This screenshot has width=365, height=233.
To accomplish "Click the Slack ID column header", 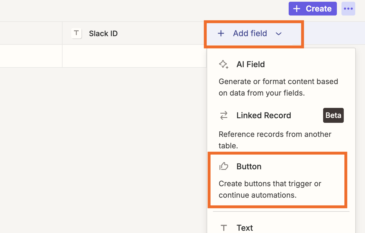I will tap(103, 34).
